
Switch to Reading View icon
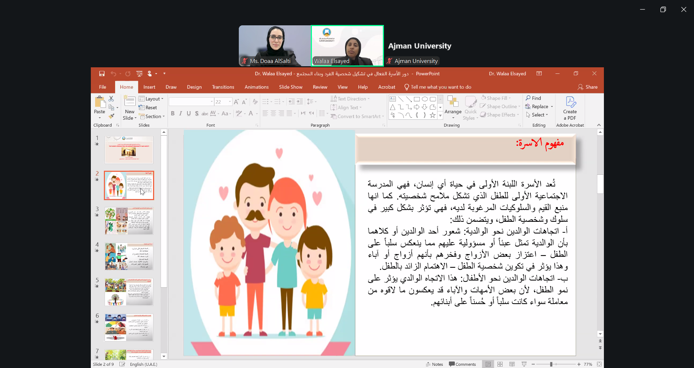tap(512, 364)
